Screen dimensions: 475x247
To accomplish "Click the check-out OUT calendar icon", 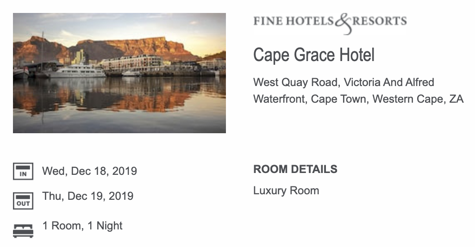I will (23, 201).
